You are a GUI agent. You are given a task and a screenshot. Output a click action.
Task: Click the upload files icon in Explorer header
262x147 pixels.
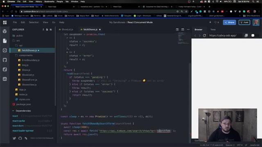[x=43, y=29]
